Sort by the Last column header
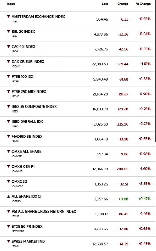The image size is (156, 251). tap(105, 4)
